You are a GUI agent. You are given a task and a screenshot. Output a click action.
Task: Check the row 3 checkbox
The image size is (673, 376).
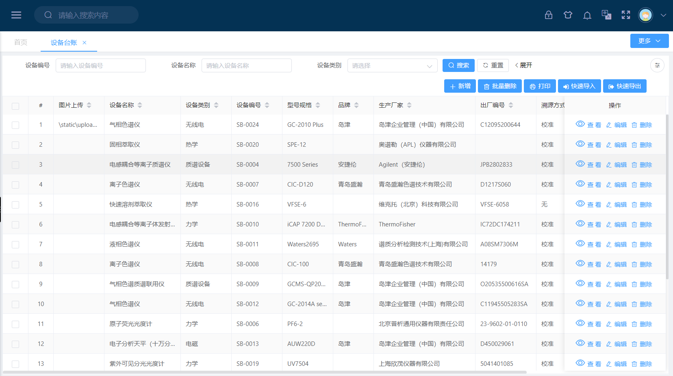click(15, 165)
